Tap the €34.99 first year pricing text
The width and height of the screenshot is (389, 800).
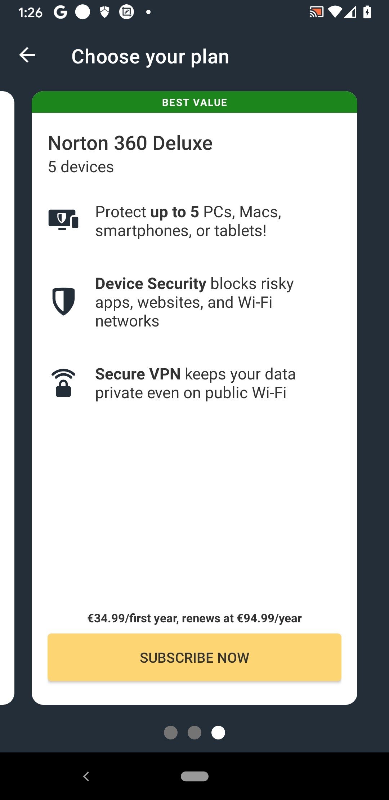pyautogui.click(x=194, y=618)
